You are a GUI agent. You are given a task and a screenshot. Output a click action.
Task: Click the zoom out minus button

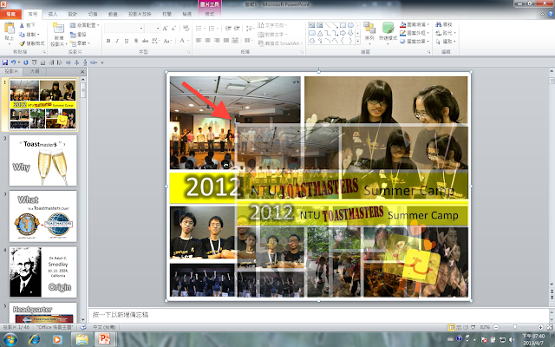496,327
